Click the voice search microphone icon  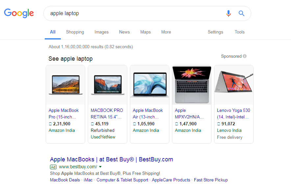(229, 13)
